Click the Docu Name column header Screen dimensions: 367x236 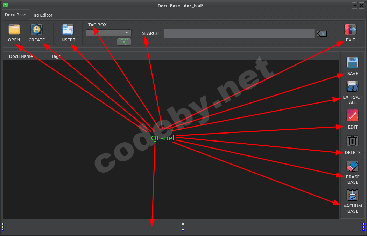tap(21, 56)
